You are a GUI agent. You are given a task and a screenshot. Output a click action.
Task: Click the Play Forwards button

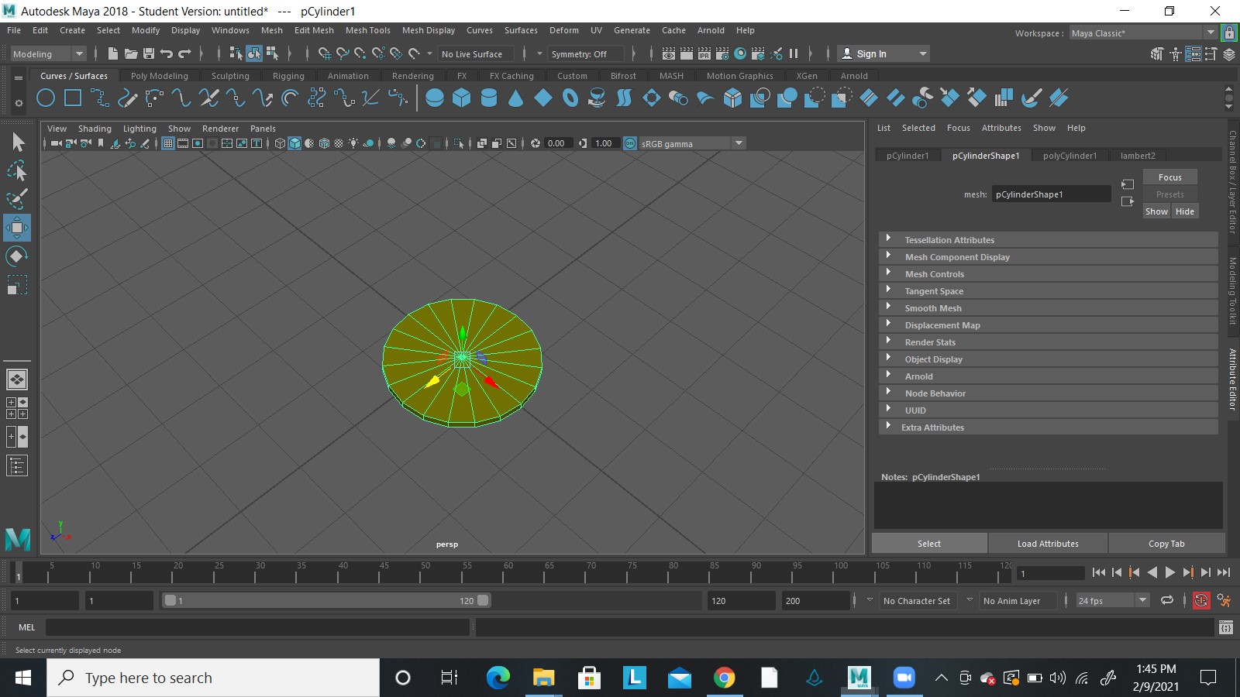coord(1170,572)
